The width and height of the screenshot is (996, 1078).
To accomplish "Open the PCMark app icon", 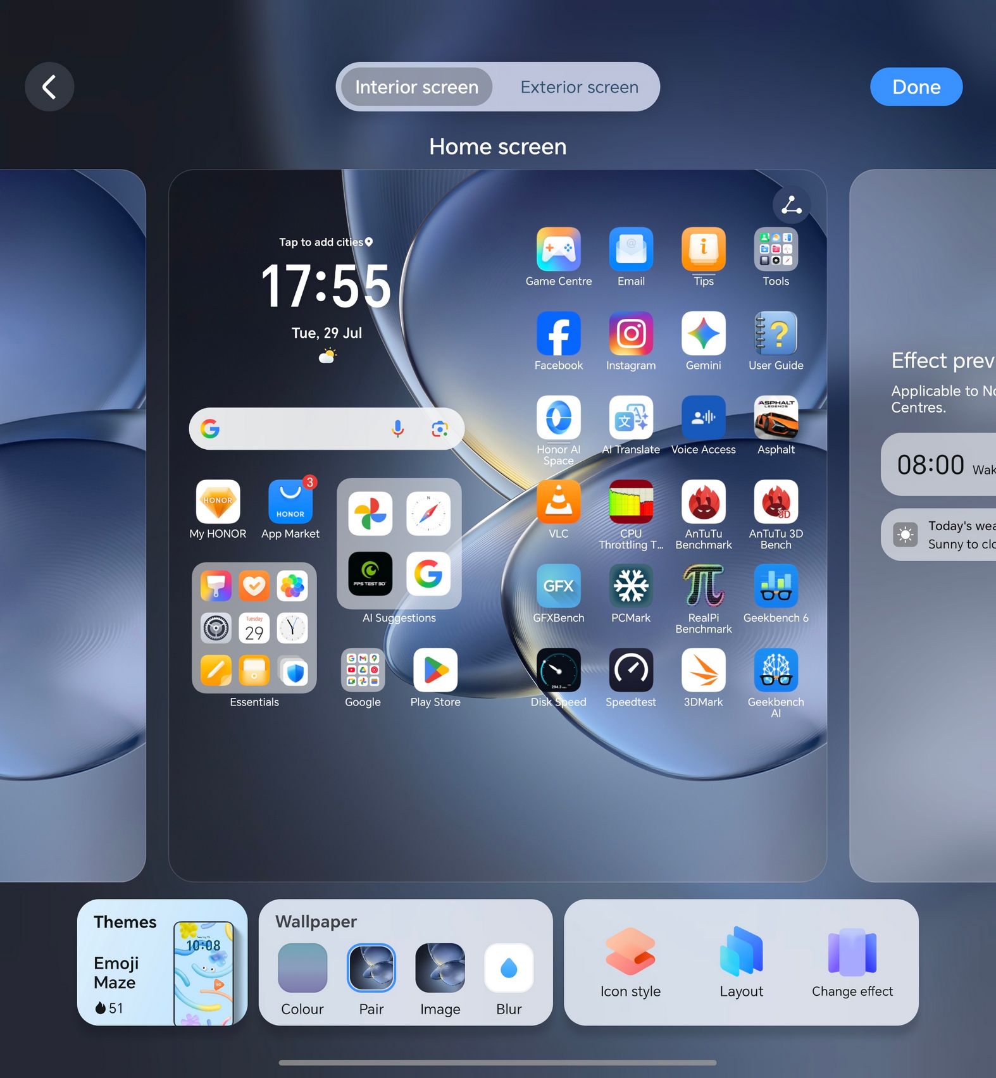I will point(631,586).
